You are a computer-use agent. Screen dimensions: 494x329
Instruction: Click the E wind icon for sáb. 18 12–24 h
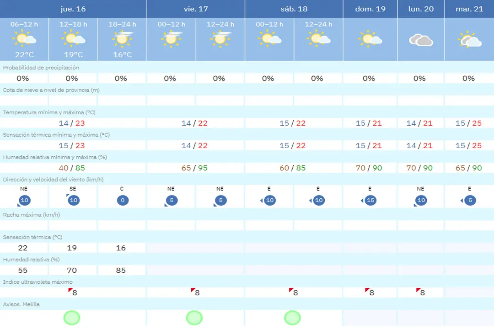pyautogui.click(x=317, y=200)
